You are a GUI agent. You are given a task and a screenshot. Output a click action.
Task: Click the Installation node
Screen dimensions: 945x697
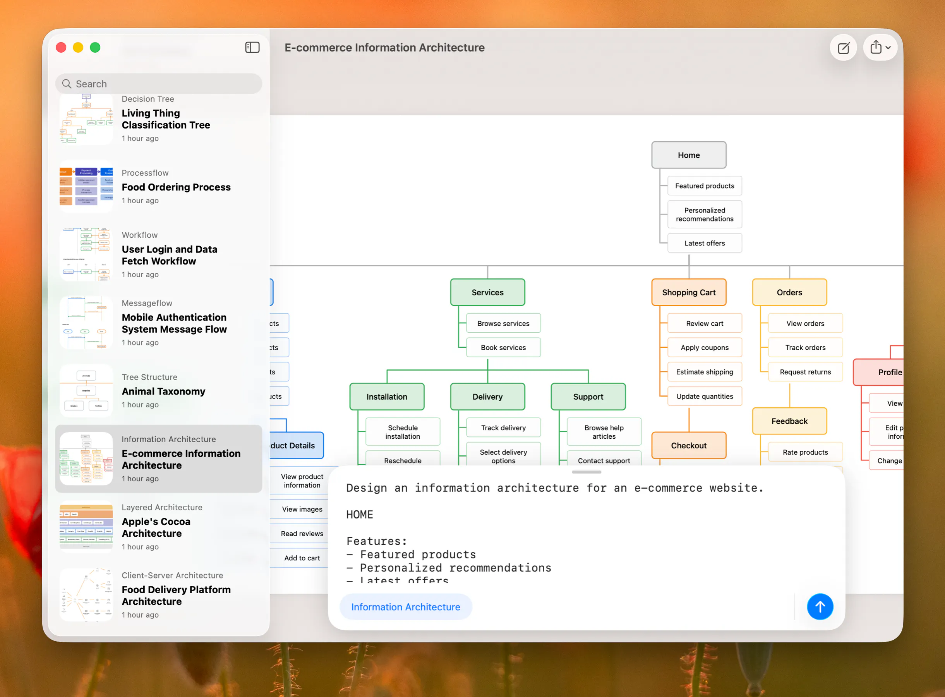pos(387,397)
